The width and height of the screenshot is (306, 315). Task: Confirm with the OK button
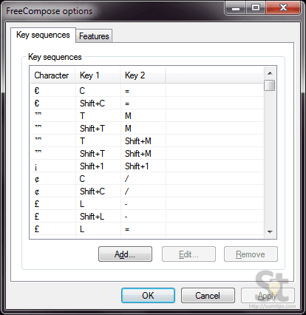pos(148,295)
